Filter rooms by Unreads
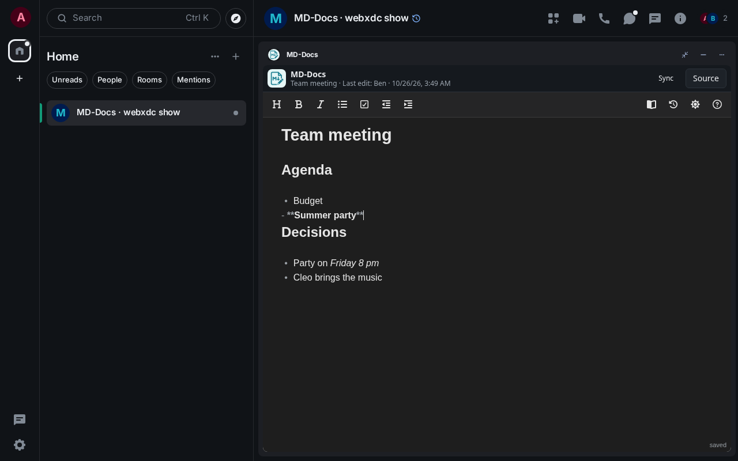738x461 pixels. pos(67,80)
